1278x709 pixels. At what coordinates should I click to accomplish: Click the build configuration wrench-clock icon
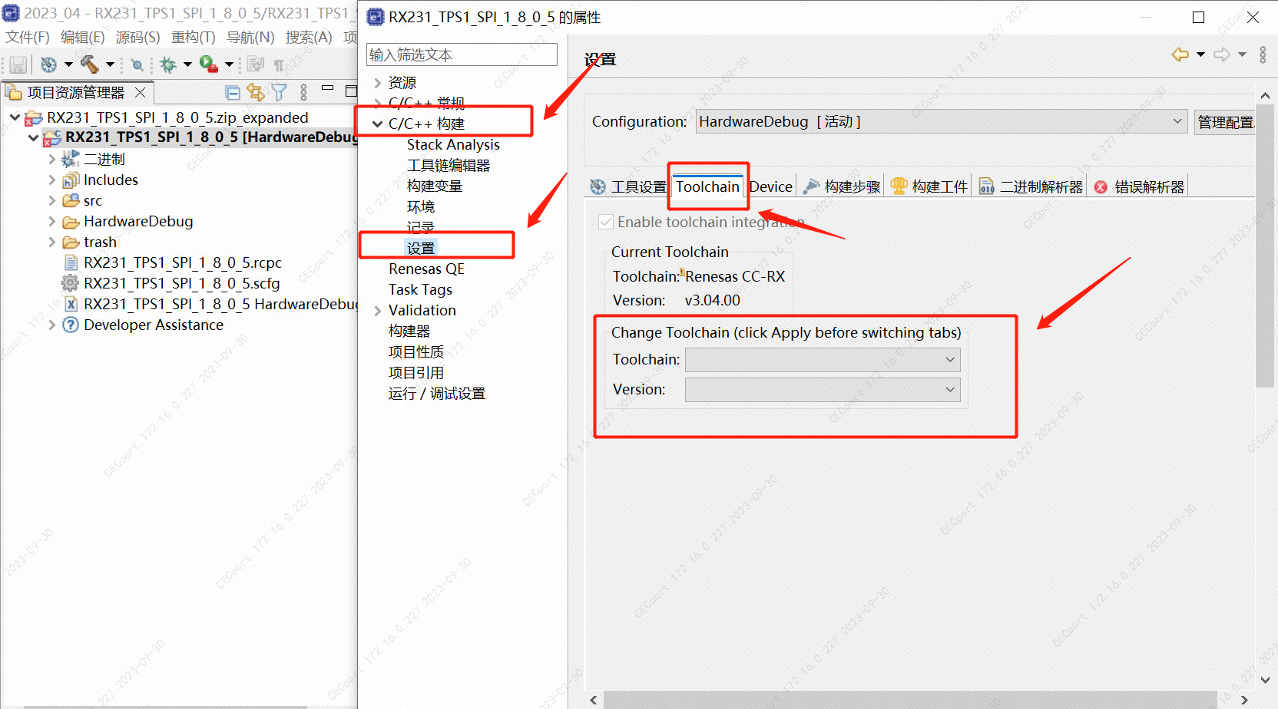click(49, 64)
